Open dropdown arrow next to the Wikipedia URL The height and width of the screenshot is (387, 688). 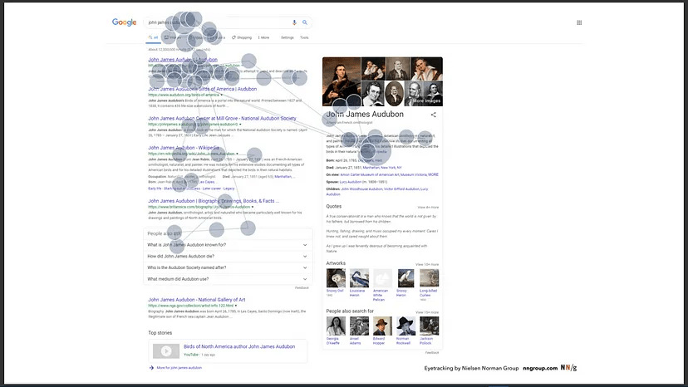coord(238,154)
